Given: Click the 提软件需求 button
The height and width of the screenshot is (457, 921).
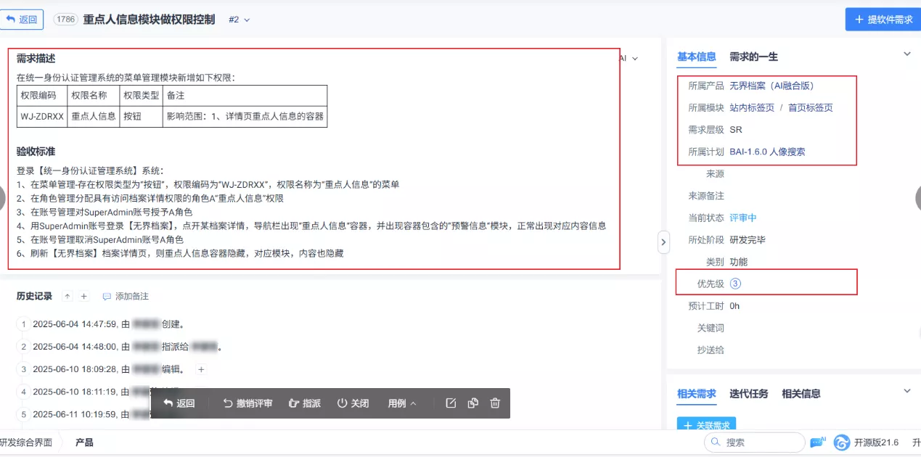Looking at the screenshot, I should click(x=883, y=20).
